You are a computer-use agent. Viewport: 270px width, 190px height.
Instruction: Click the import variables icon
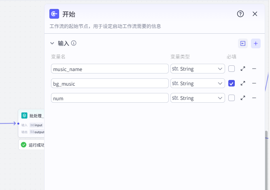(242, 43)
